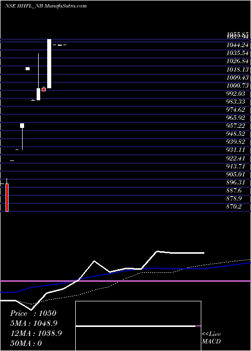Click the 5MA : 1048.9 readout
The height and width of the screenshot is (351, 251).
pos(34,323)
